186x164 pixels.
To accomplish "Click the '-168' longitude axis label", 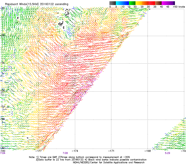I will 148,151.
